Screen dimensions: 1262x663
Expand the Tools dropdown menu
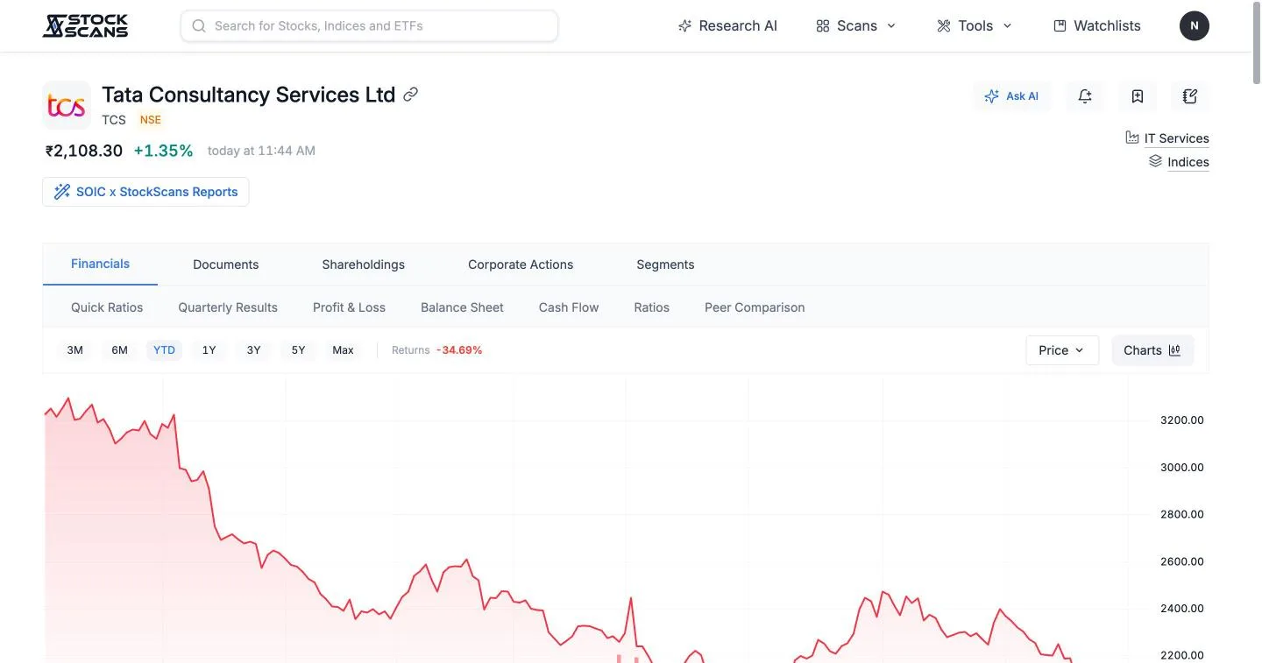(x=975, y=25)
